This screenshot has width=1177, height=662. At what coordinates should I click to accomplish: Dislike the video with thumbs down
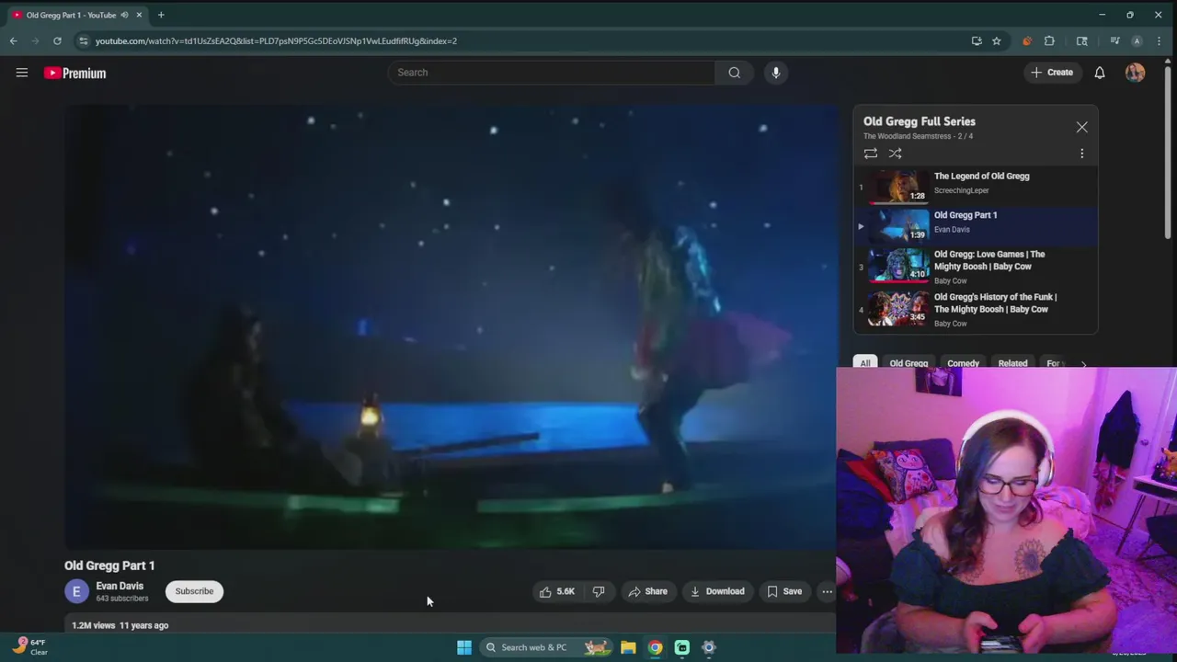pos(599,591)
